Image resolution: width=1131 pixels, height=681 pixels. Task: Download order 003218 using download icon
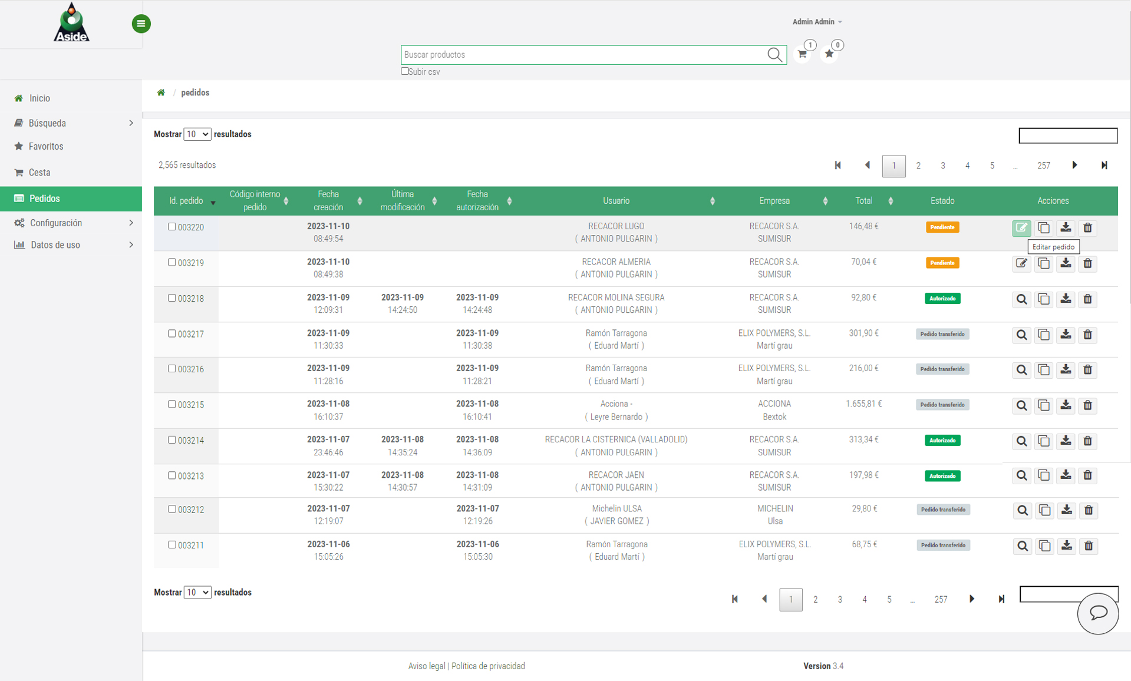(1066, 299)
